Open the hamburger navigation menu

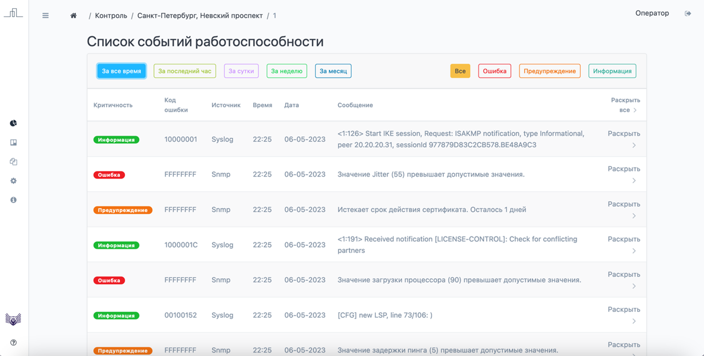coord(45,15)
